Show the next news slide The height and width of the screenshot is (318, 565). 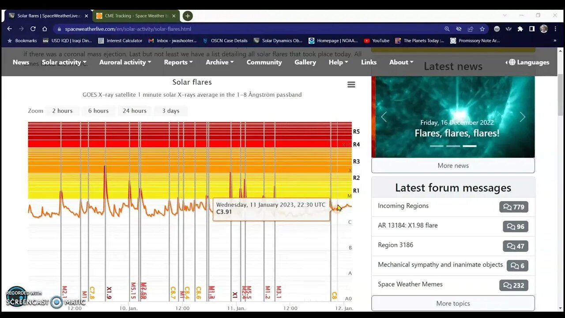click(523, 117)
